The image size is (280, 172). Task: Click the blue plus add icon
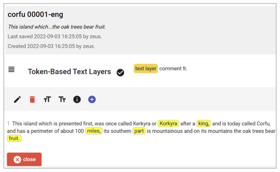(x=92, y=99)
